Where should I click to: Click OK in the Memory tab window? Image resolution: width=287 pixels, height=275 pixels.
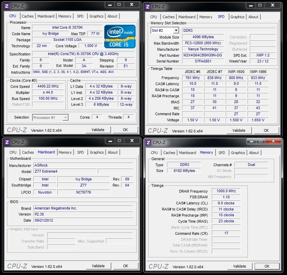pyautogui.click(x=267, y=266)
